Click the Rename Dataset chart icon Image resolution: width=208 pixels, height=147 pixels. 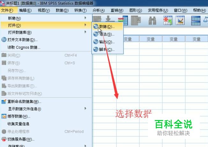click(x=4, y=102)
